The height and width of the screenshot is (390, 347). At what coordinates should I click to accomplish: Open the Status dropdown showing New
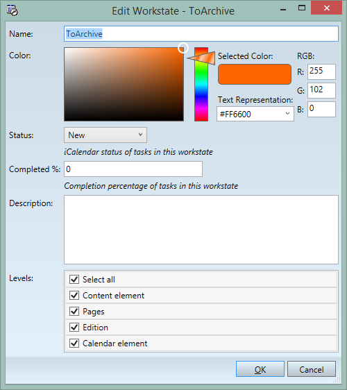pos(105,135)
